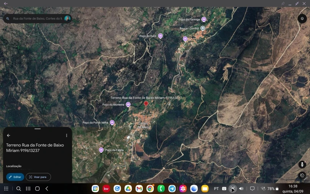Image resolution: width=310 pixels, height=194 pixels.
Task: Open the Google Tasks taskbar icon
Action: pyautogui.click(x=117, y=189)
